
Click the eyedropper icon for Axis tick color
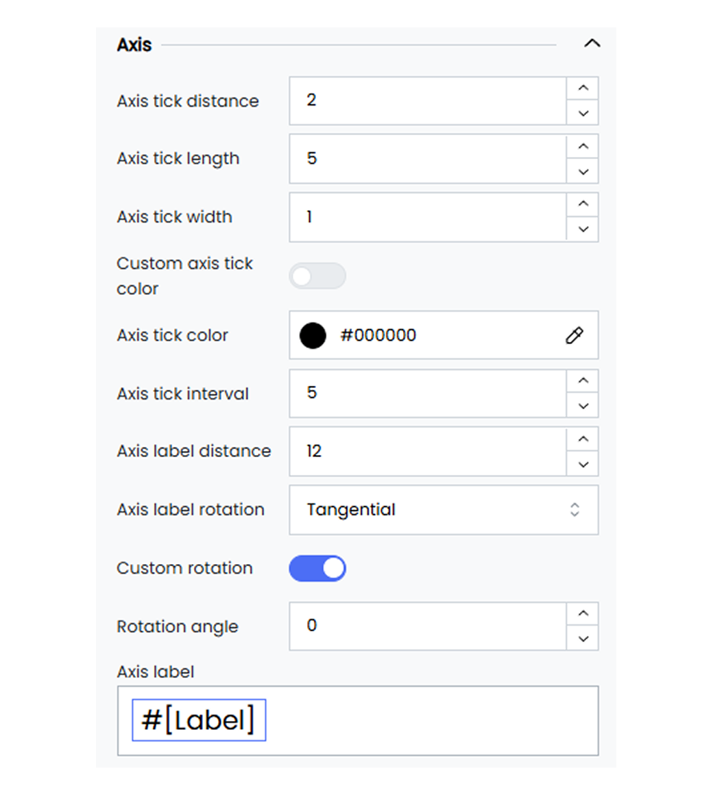pos(574,335)
